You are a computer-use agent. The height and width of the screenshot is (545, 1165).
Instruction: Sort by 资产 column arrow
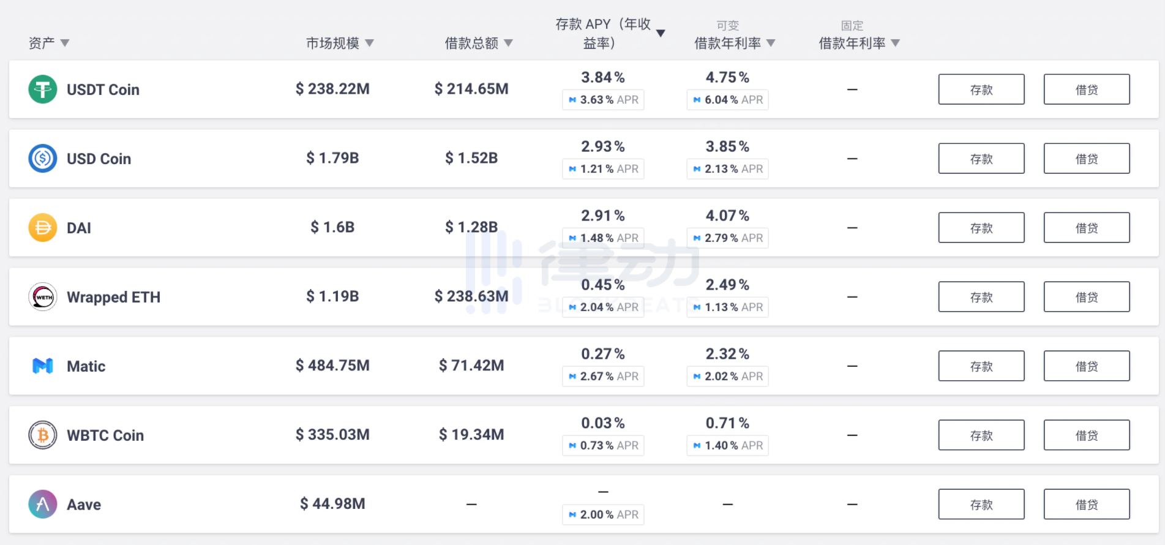(65, 43)
